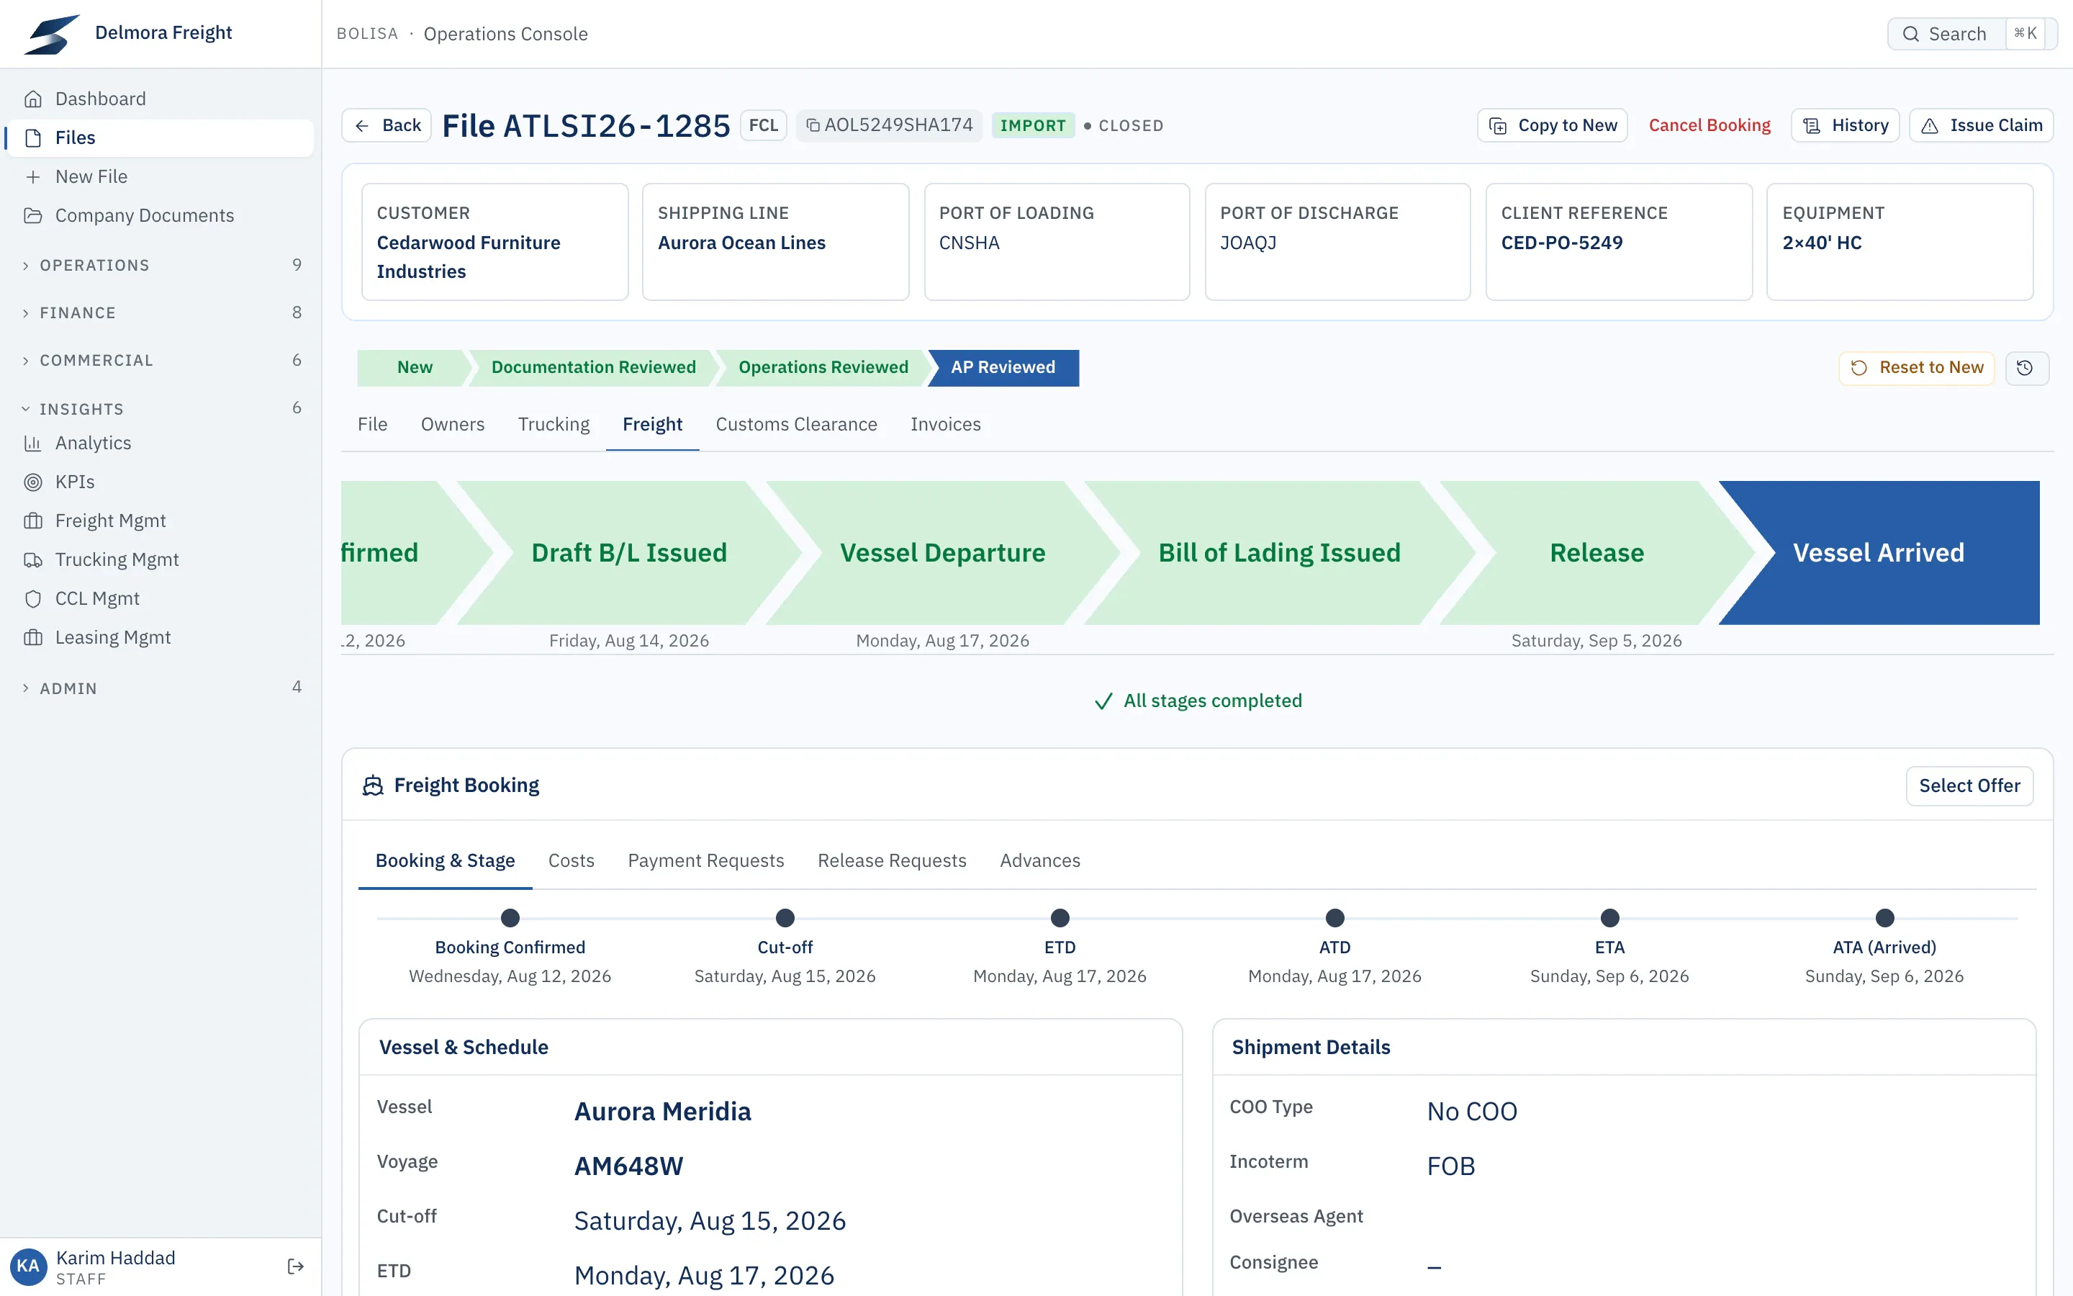Click the Delmora Freight logo
Image resolution: width=2073 pixels, height=1296 pixels.
(x=51, y=33)
